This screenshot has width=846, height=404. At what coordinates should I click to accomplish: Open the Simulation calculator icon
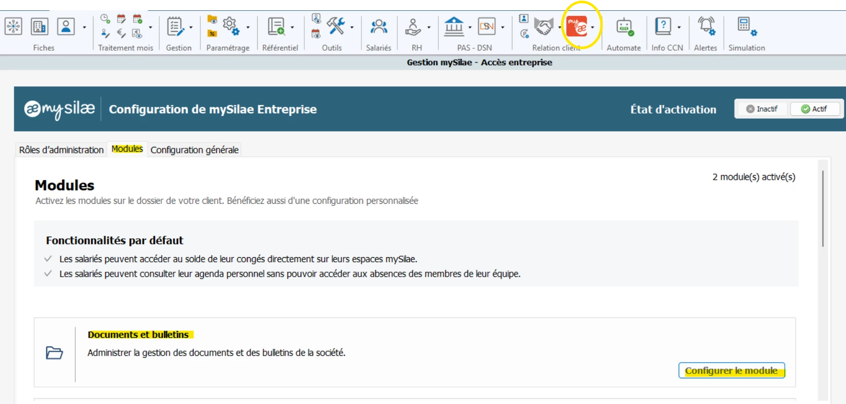(x=747, y=26)
